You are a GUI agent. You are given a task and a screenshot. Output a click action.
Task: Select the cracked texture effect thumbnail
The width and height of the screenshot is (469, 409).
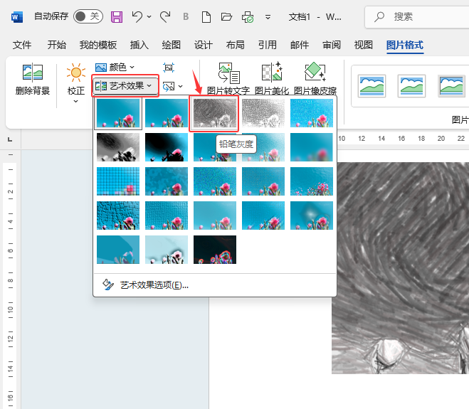(x=118, y=216)
